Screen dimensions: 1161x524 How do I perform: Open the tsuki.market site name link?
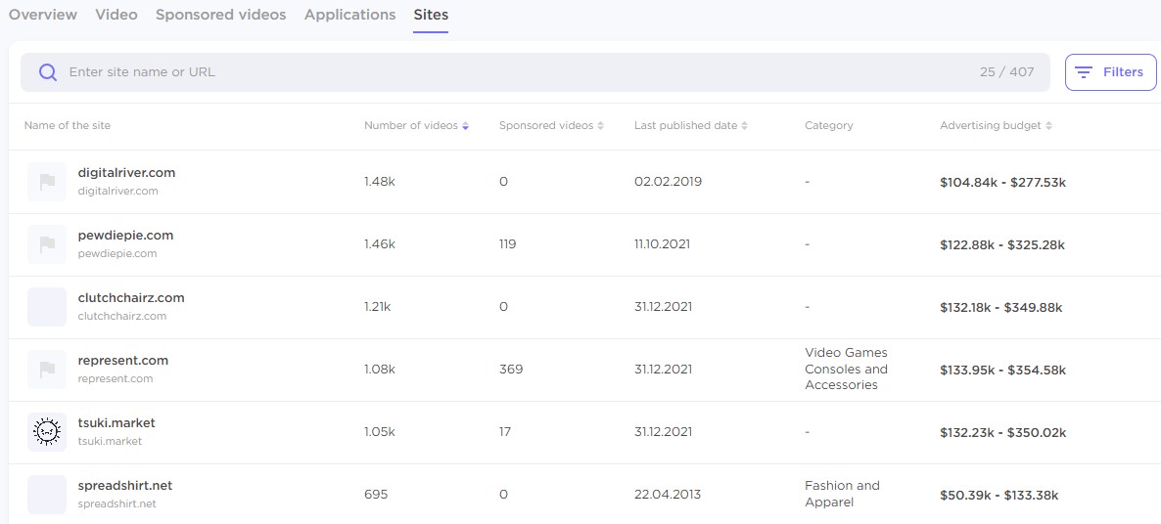[x=116, y=423]
